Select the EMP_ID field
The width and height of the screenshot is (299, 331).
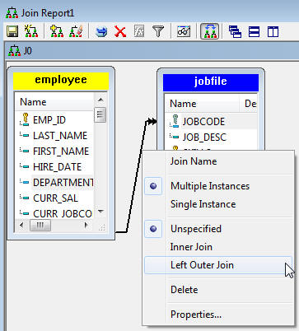(49, 119)
